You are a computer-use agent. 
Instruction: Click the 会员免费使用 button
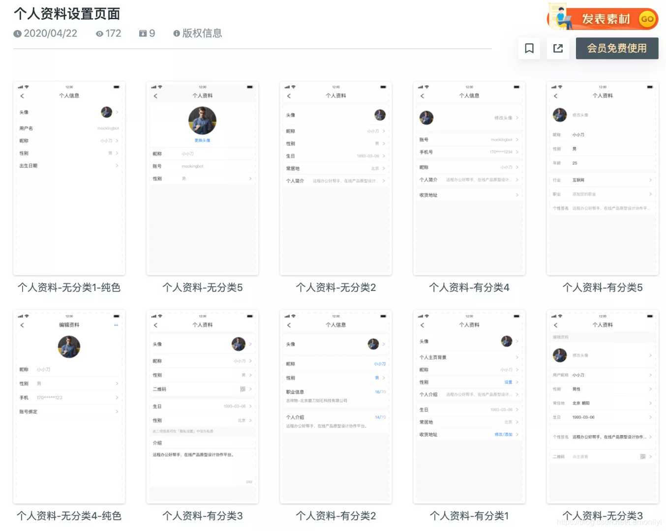pos(617,48)
